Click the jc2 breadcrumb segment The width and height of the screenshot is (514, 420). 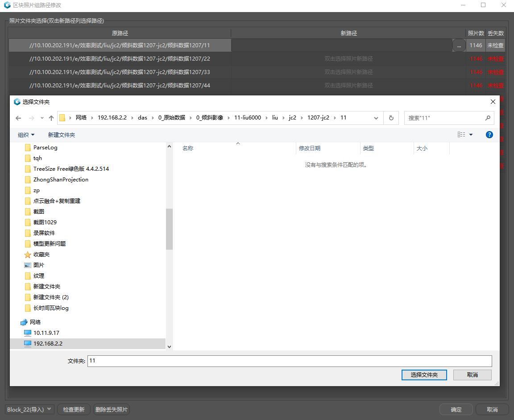point(292,118)
